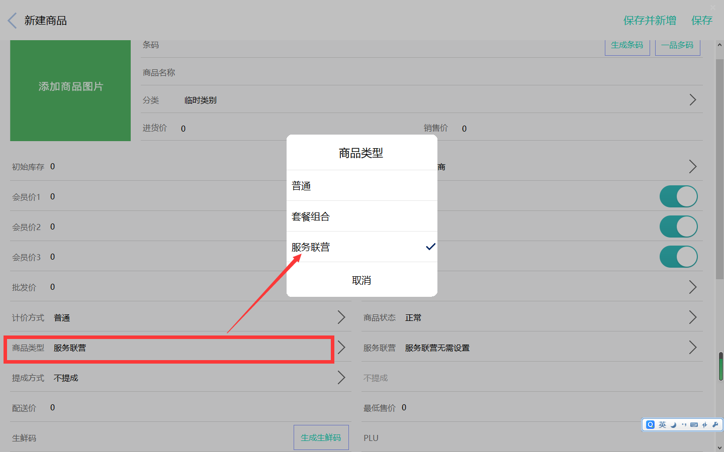Open the IME soft keyboard icon
This screenshot has width=724, height=452.
[x=694, y=425]
